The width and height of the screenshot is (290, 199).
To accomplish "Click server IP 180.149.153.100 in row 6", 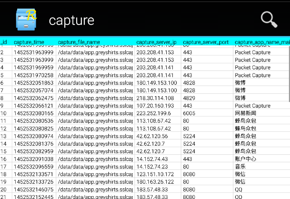I will coord(157,83).
